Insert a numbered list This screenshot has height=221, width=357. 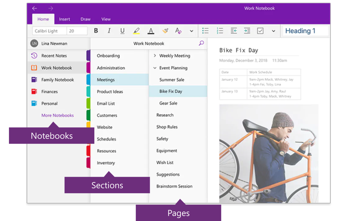[220, 31]
